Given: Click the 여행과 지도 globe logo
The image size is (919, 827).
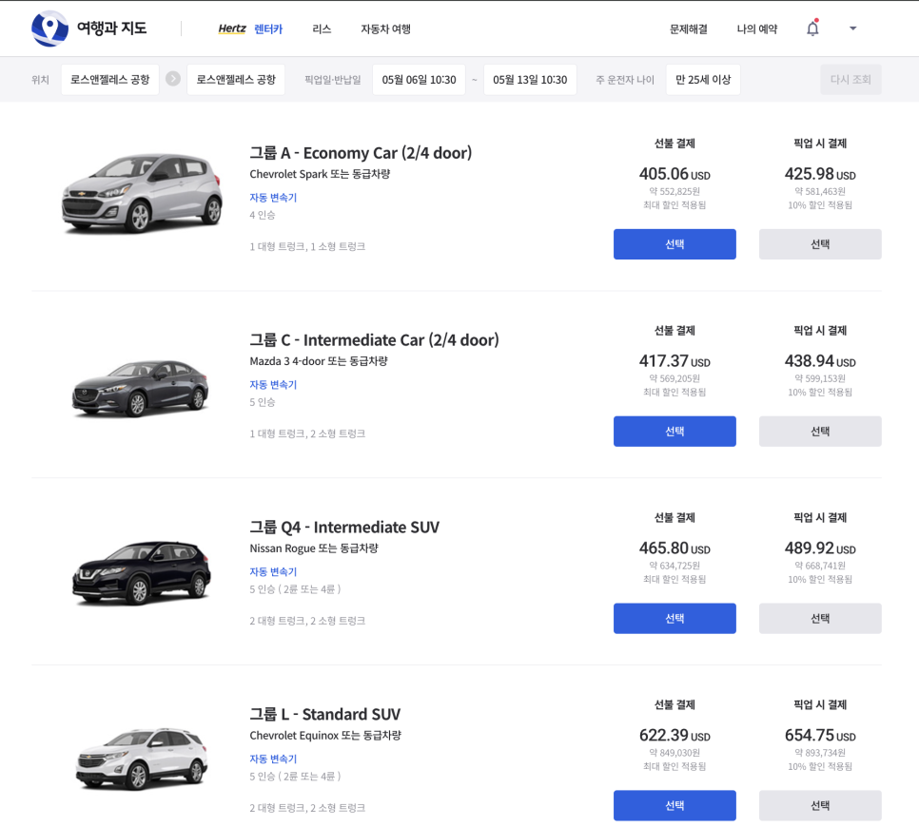Looking at the screenshot, I should (x=49, y=29).
